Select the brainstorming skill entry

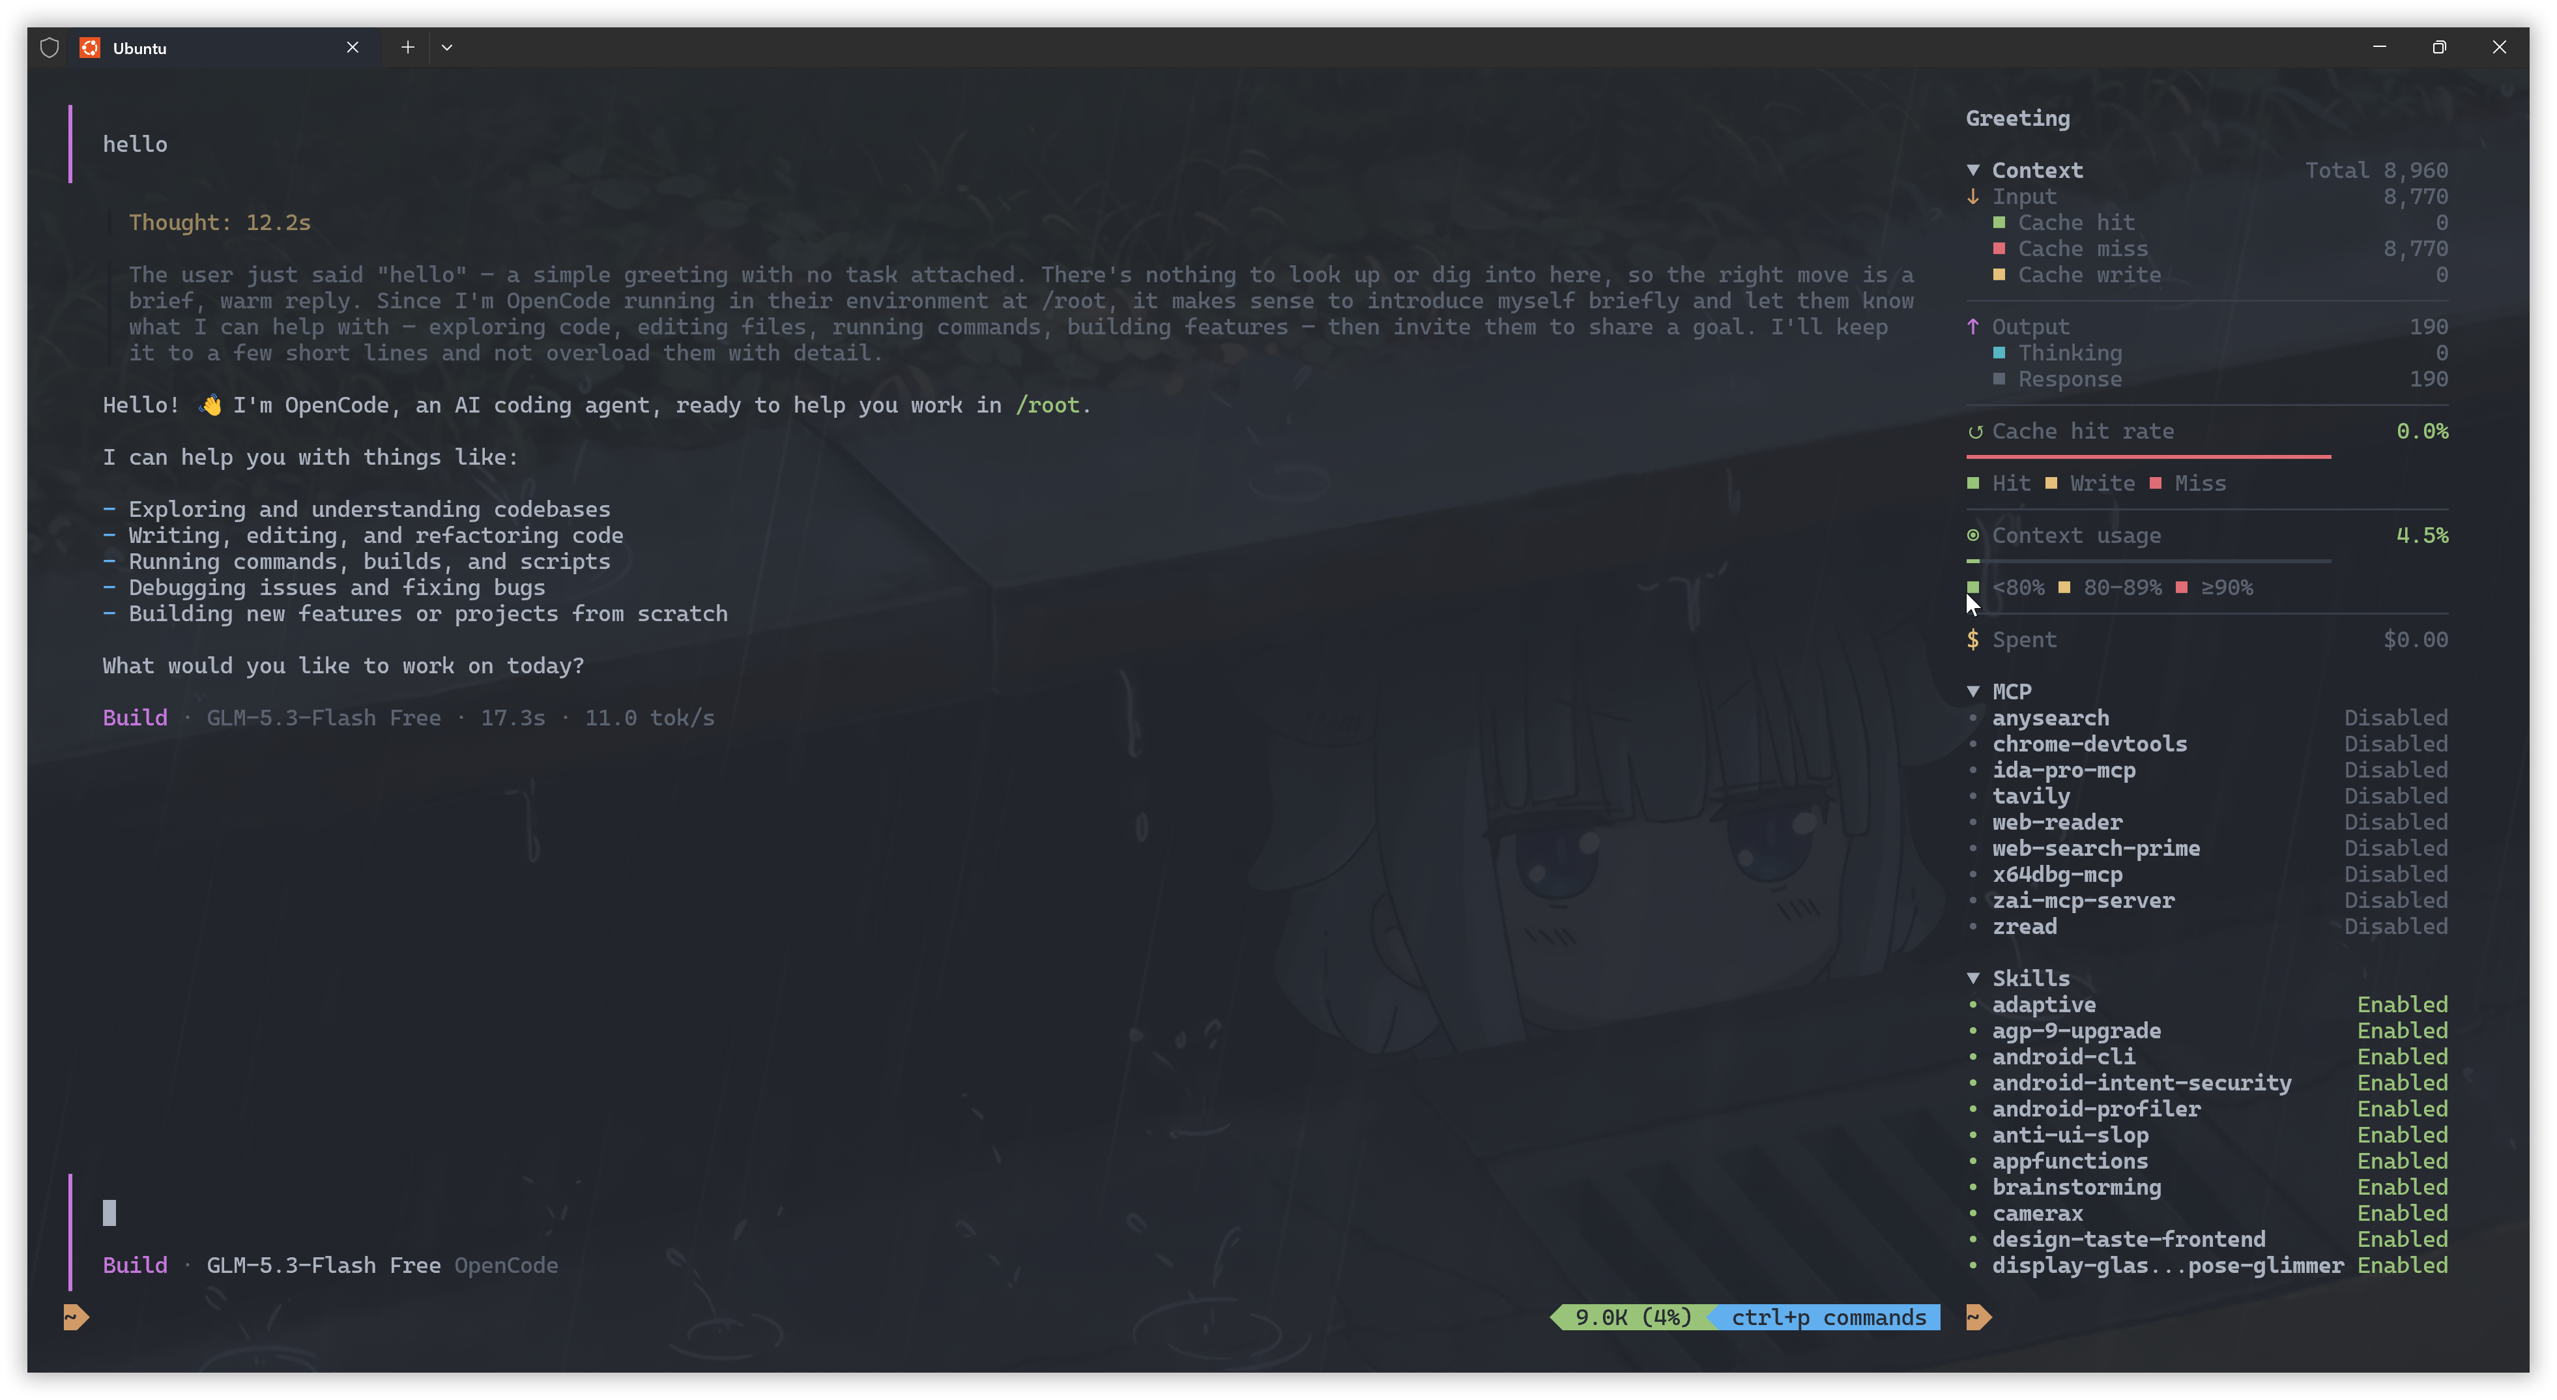(2208, 1186)
